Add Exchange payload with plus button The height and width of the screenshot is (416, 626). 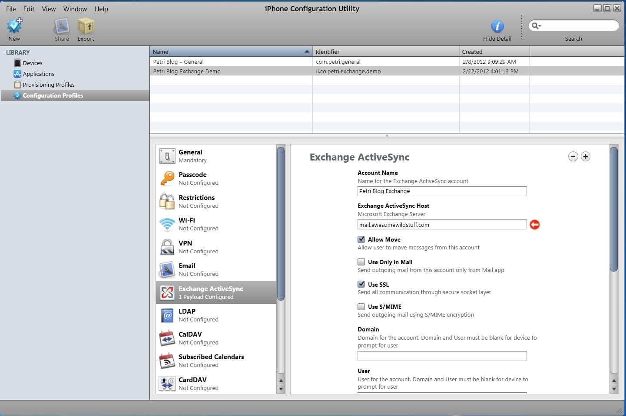586,157
